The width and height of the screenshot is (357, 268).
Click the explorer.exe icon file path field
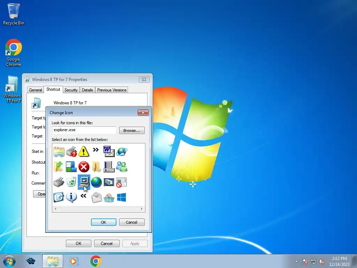point(84,130)
